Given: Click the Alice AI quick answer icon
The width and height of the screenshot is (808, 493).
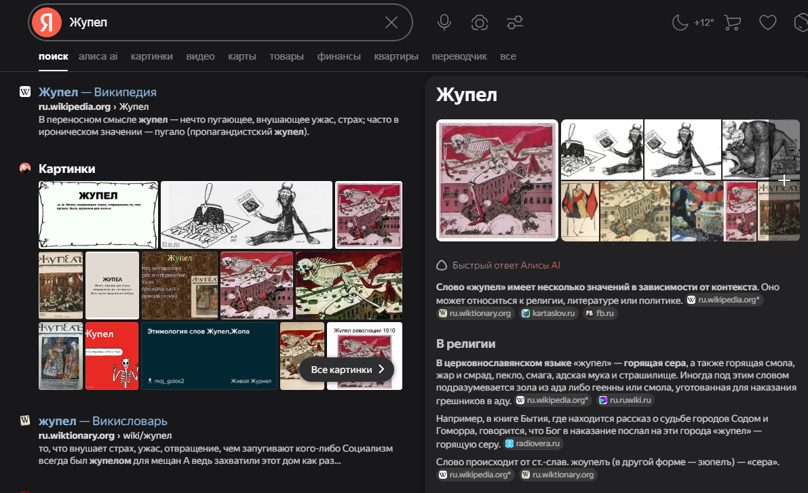Looking at the screenshot, I should 442,265.
